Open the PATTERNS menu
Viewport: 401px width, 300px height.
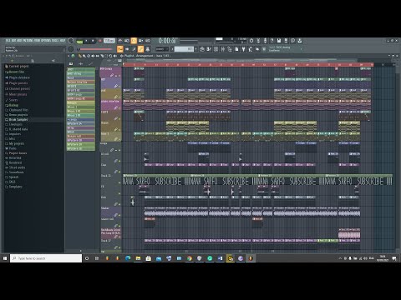pos(28,41)
